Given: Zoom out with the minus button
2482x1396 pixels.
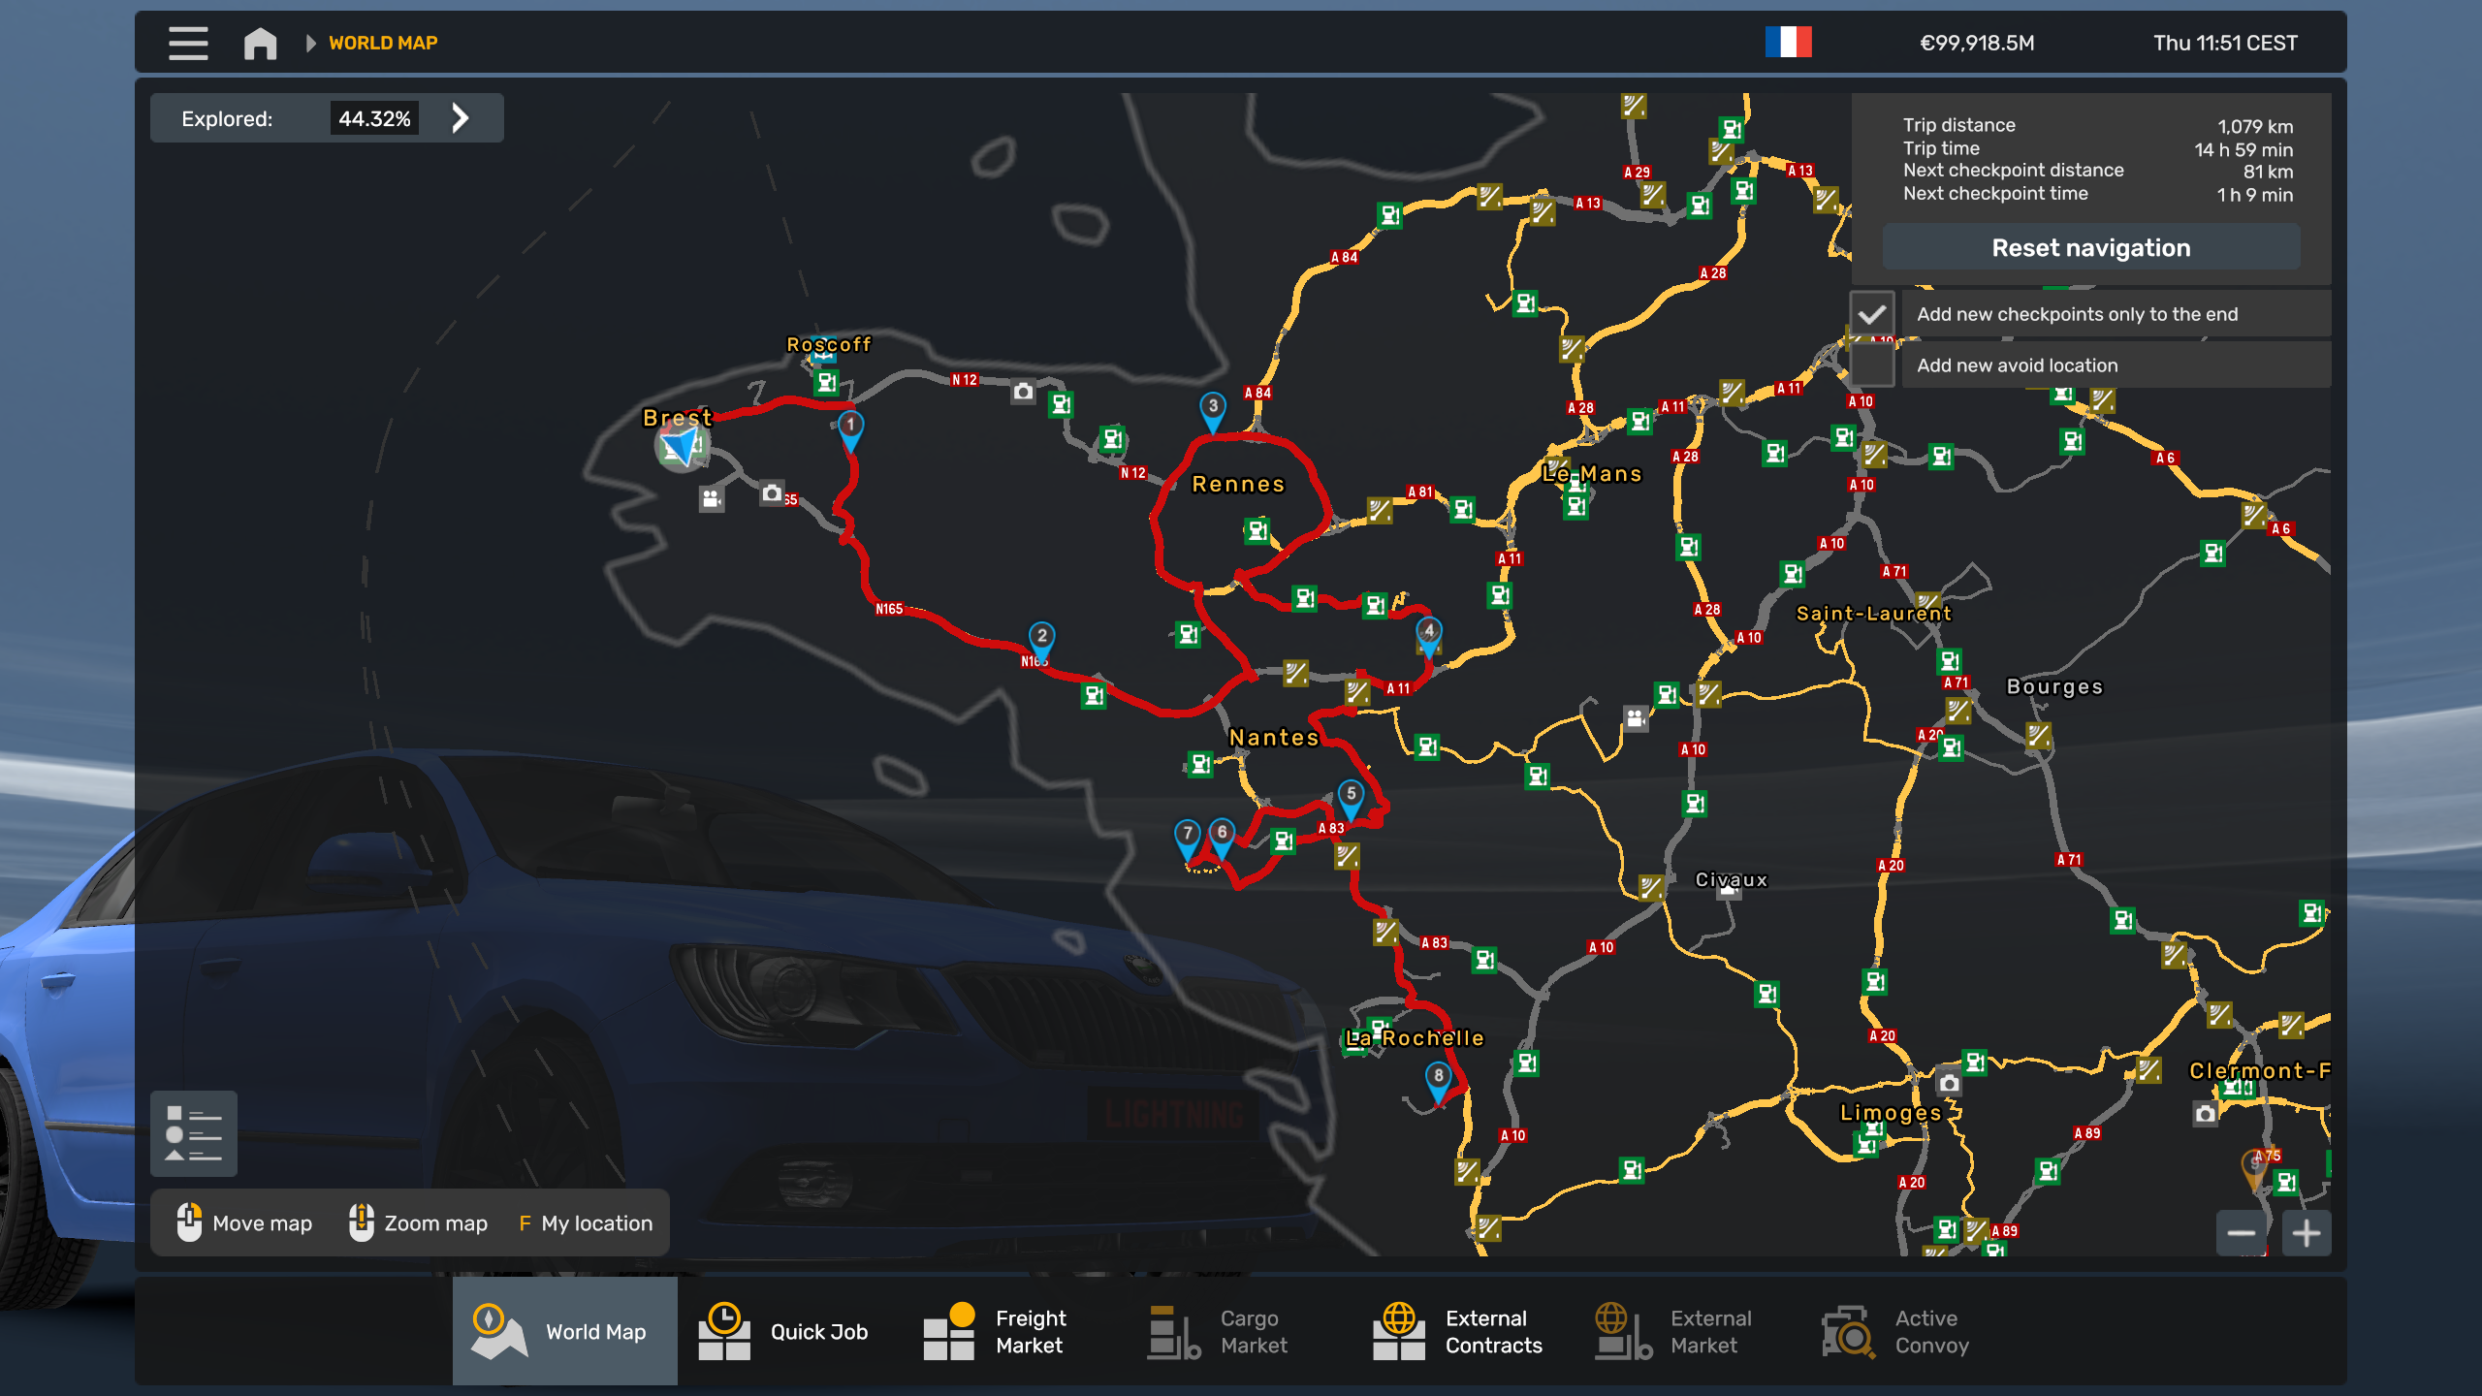Looking at the screenshot, I should click(x=2241, y=1233).
